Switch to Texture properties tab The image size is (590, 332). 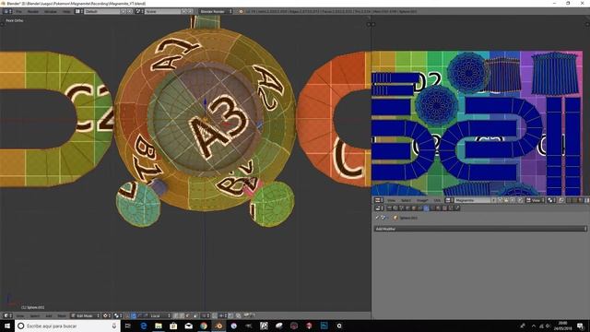coord(444,207)
